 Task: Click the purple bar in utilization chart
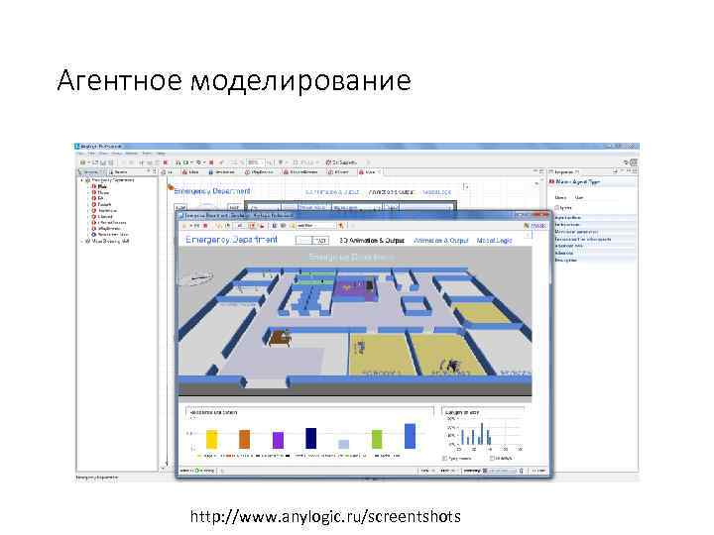click(x=278, y=440)
